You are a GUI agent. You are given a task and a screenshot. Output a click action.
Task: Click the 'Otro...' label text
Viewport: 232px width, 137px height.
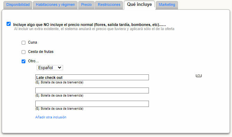[34, 61]
